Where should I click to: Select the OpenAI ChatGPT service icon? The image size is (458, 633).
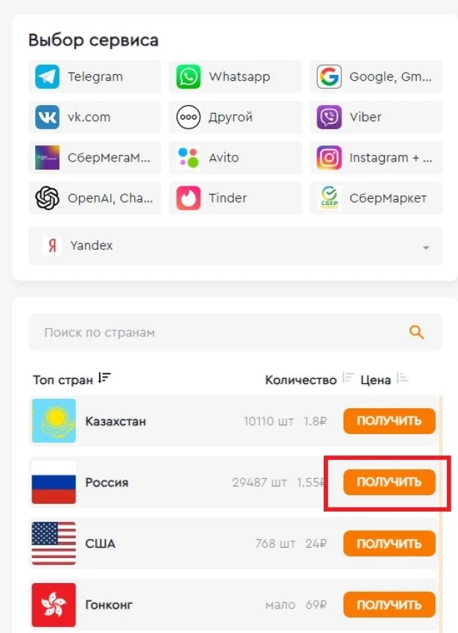pyautogui.click(x=47, y=198)
